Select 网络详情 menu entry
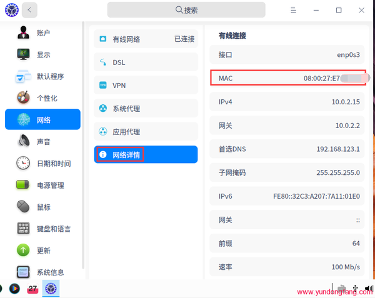The image size is (375, 298). (x=146, y=154)
